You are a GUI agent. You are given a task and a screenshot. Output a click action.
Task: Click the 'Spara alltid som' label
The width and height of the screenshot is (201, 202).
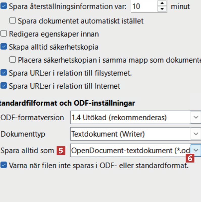[27, 151]
